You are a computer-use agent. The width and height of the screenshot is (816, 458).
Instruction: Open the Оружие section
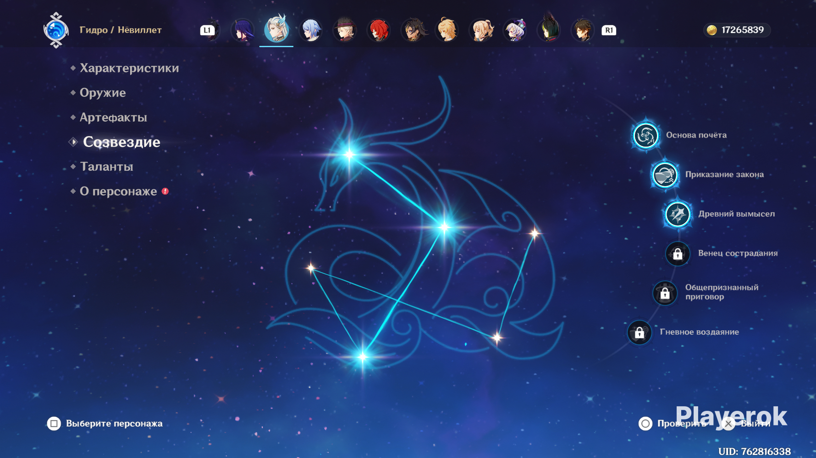click(103, 93)
